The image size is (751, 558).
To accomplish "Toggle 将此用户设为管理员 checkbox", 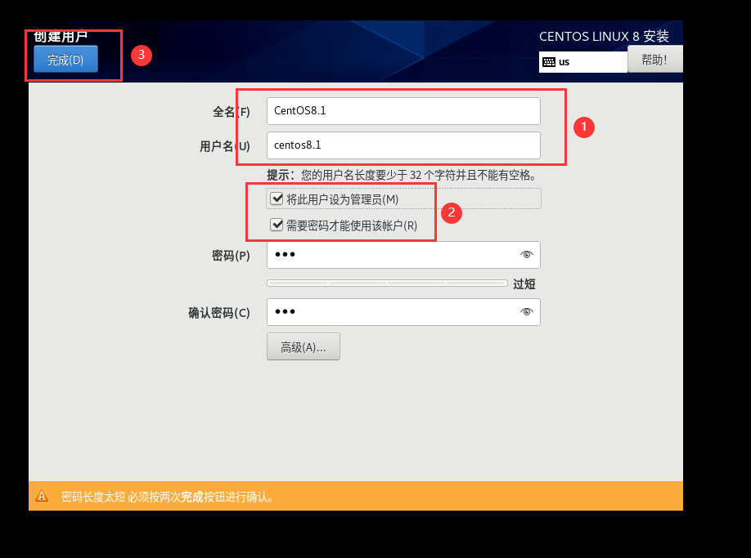I will pos(277,199).
